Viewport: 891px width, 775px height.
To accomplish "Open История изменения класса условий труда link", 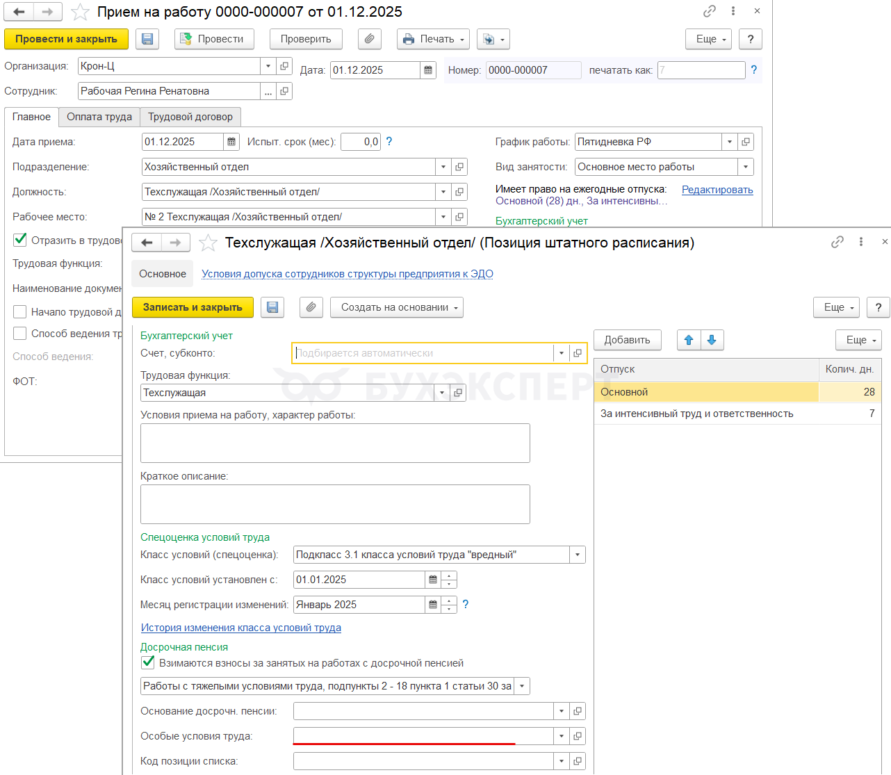I will [x=241, y=628].
